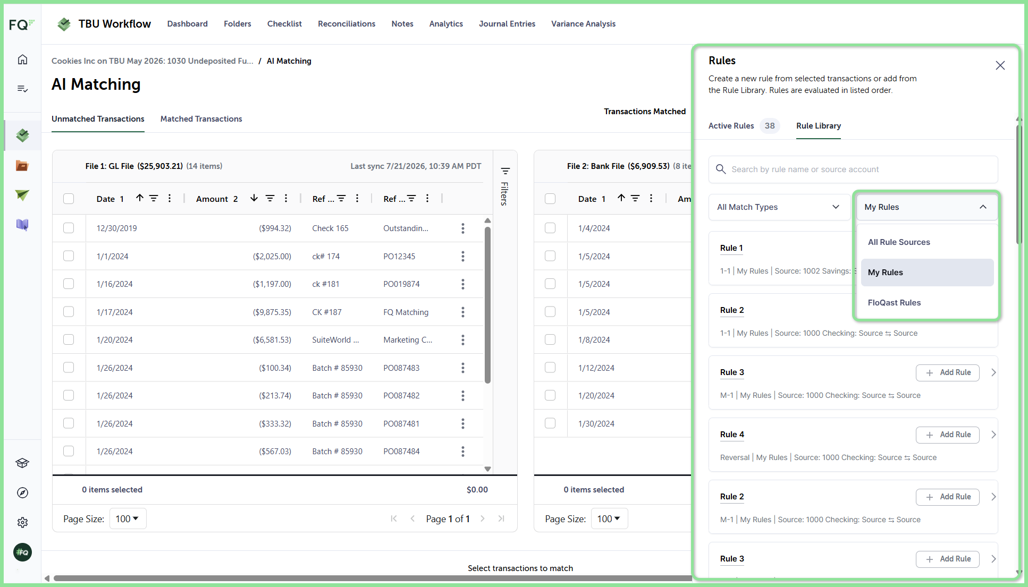Check the 1/1/2024 GL transaction checkbox
Image resolution: width=1028 pixels, height=587 pixels.
click(x=69, y=256)
